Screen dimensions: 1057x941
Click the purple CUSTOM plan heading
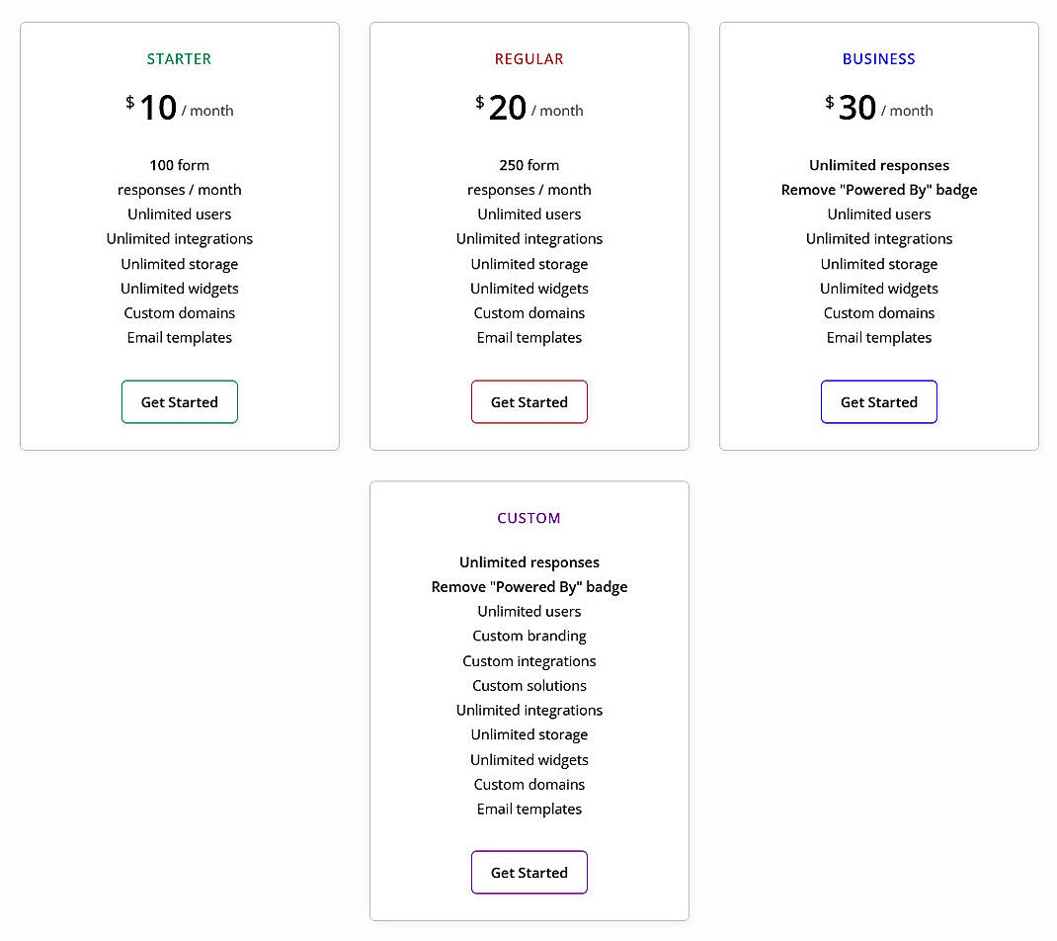tap(528, 518)
